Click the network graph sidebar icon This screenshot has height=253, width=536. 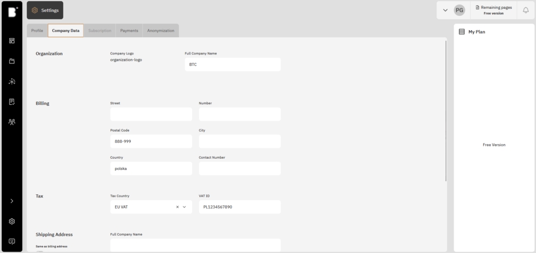(12, 81)
